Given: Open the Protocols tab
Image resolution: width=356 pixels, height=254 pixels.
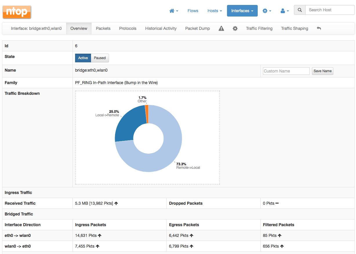Looking at the screenshot, I should (128, 28).
